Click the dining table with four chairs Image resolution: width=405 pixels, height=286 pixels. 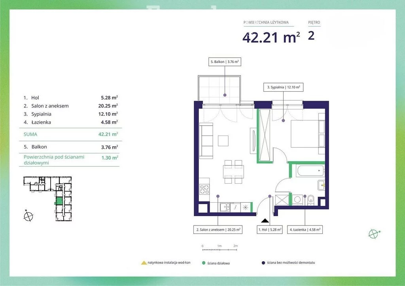(233, 172)
